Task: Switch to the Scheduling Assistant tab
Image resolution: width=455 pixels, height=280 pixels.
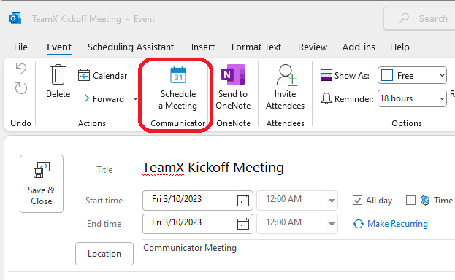Action: click(x=131, y=47)
